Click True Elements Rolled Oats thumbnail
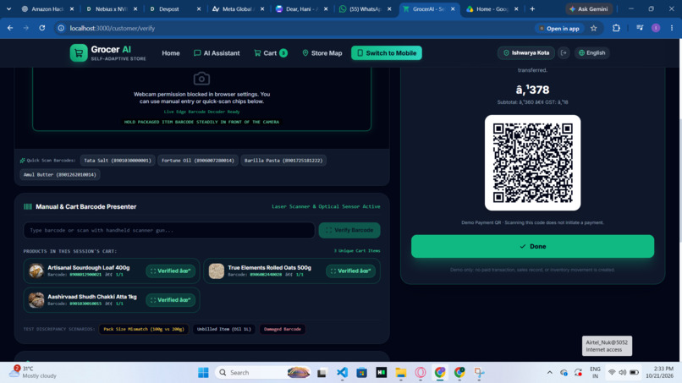Image resolution: width=682 pixels, height=383 pixels. (216, 271)
